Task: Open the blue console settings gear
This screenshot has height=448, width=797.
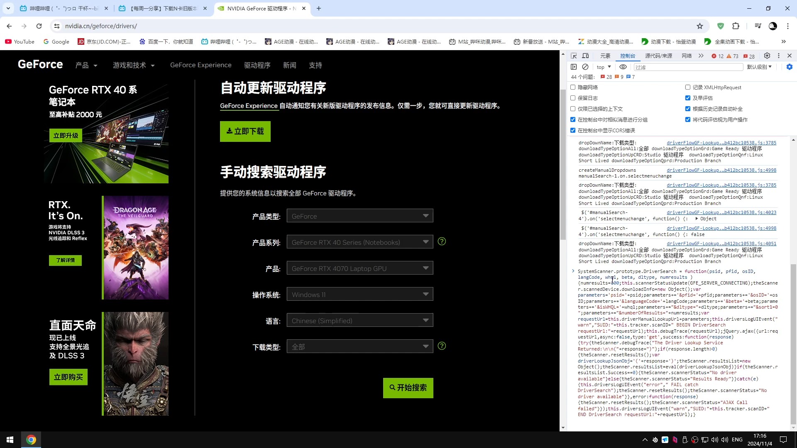Action: point(790,67)
